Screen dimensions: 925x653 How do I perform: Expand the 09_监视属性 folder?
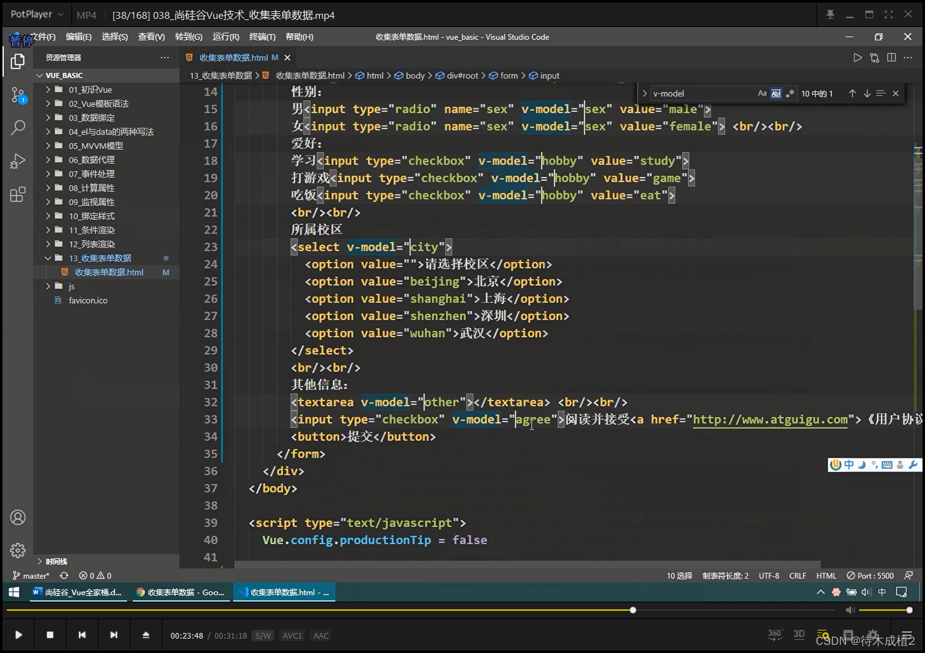[48, 202]
